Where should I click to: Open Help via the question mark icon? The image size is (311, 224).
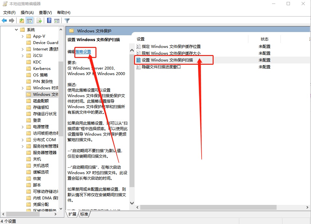click(49, 21)
